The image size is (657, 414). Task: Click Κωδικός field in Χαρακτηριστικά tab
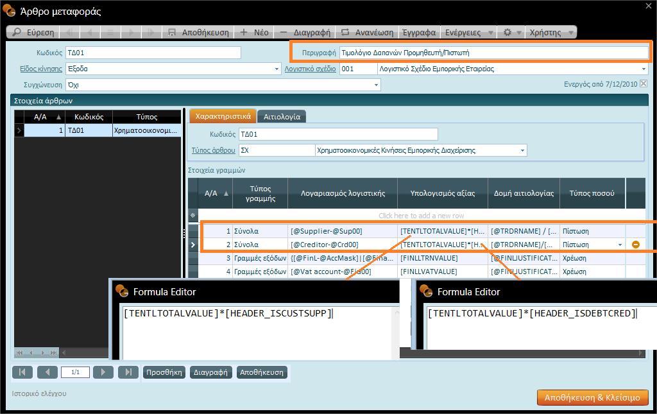tap(338, 135)
